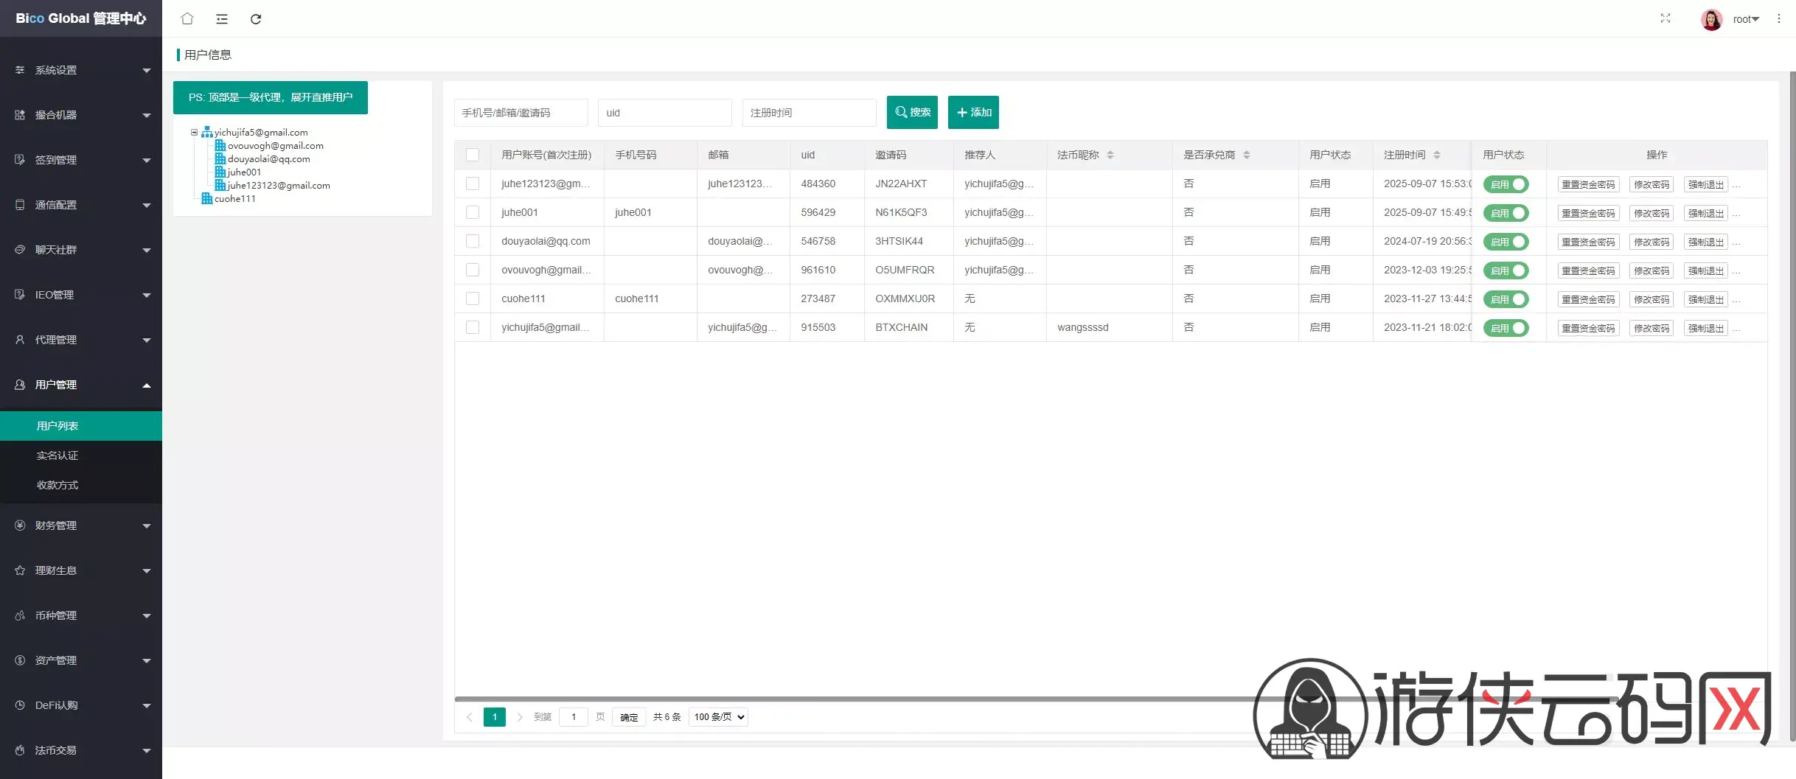
Task: Click the fullscreen icon in header
Action: pos(1665,18)
